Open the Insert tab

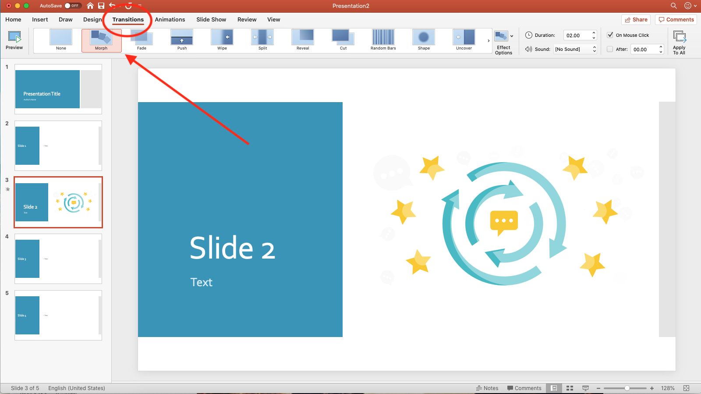click(40, 19)
